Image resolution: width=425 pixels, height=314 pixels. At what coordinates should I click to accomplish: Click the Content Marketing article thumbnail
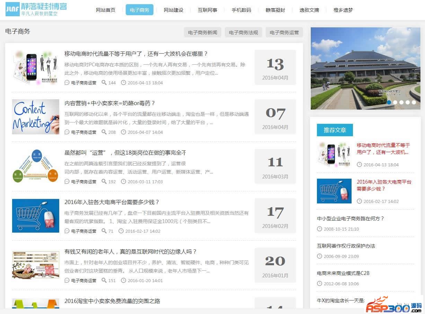click(36, 117)
